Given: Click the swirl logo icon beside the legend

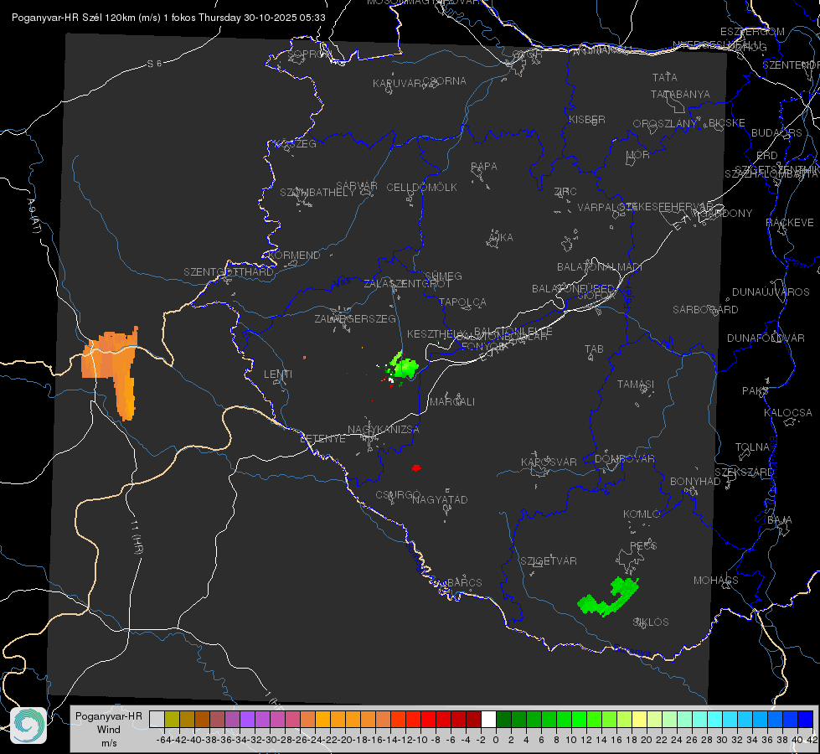Looking at the screenshot, I should tap(28, 726).
